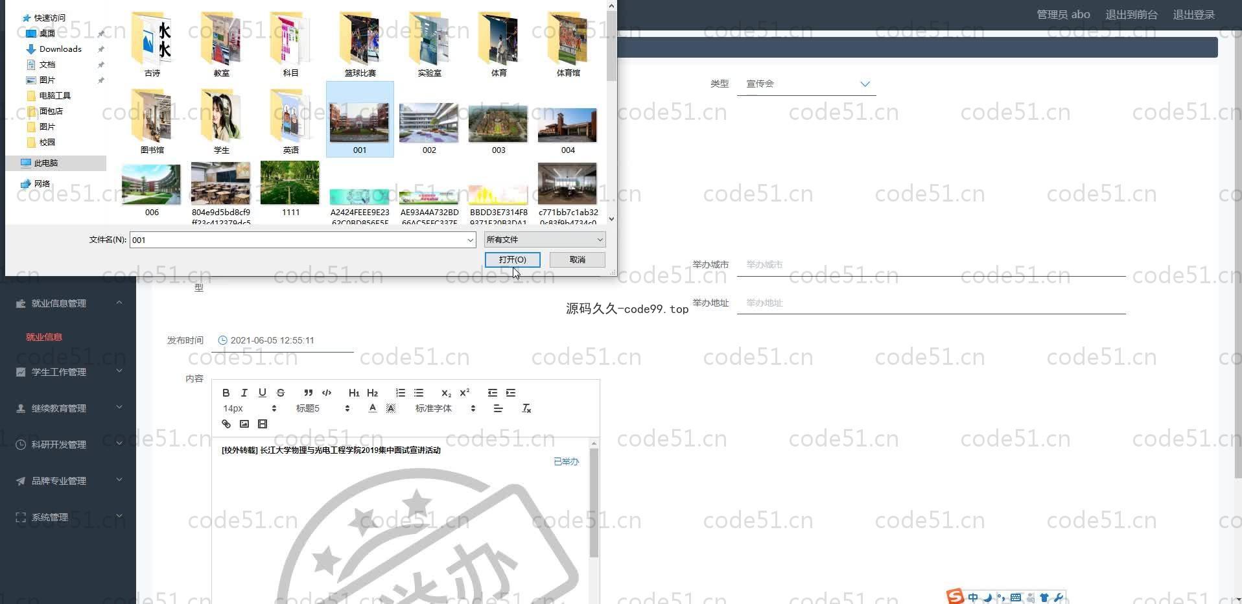Viewport: 1242px width, 604px height.
Task: Expand the 系统管理 sidebar menu
Action: (x=68, y=517)
